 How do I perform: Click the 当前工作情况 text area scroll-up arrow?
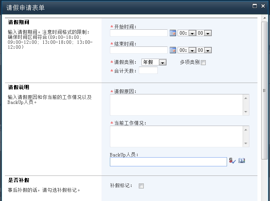[x=246, y=130]
